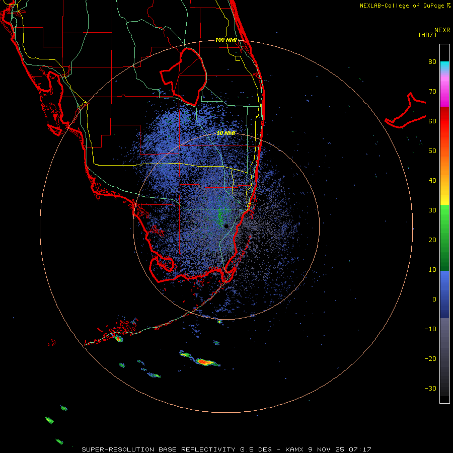453x453 pixels.
Task: Click the 50 value on dBZ scale
Action: pos(432,151)
